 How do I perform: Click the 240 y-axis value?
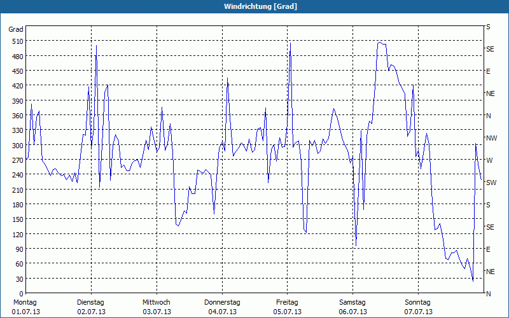point(18,175)
